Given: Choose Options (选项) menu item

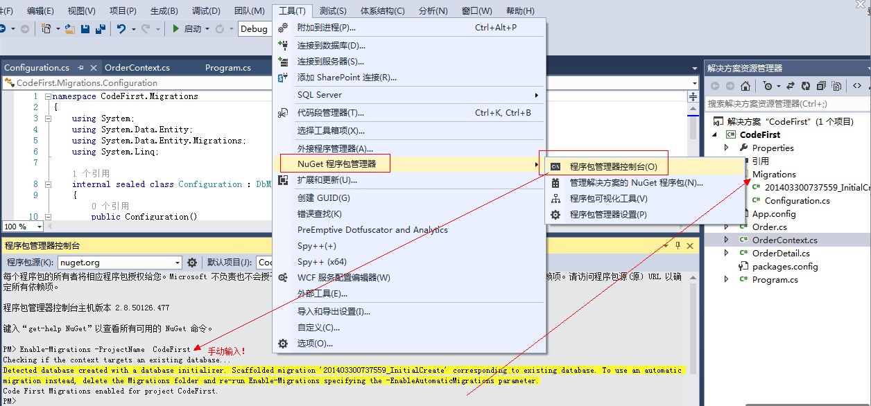Looking at the screenshot, I should [x=409, y=344].
